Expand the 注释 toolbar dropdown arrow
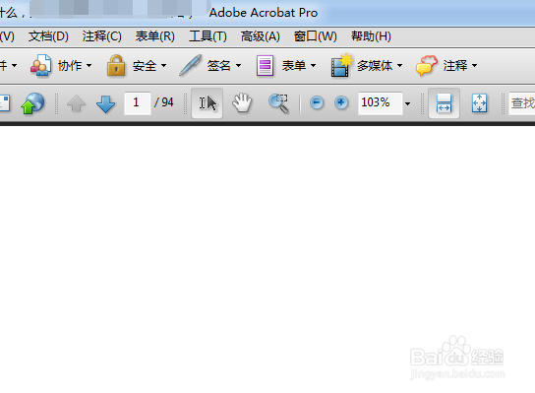The height and width of the screenshot is (393, 535). coord(475,65)
